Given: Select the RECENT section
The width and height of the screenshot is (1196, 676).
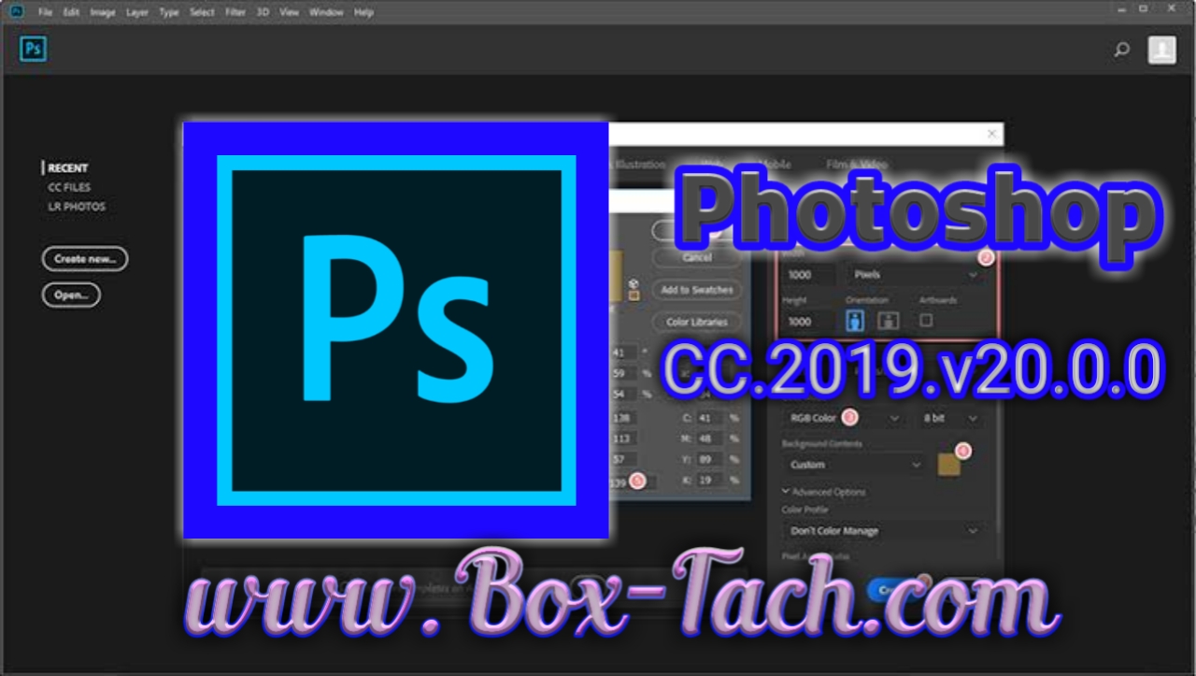Looking at the screenshot, I should click(68, 168).
